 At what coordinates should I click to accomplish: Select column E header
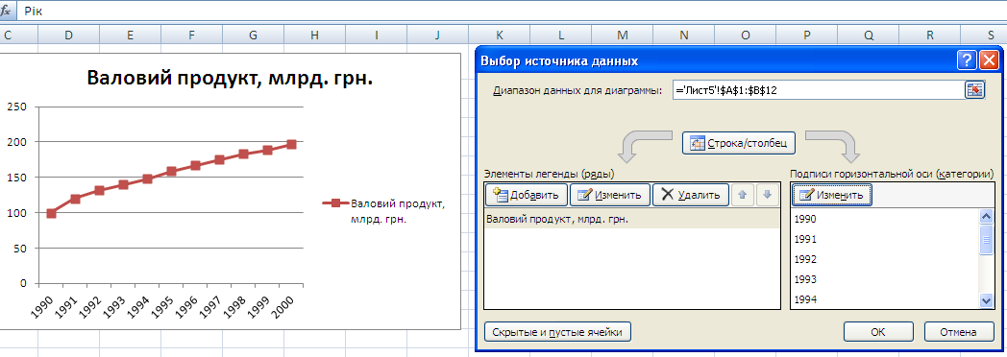pos(130,36)
